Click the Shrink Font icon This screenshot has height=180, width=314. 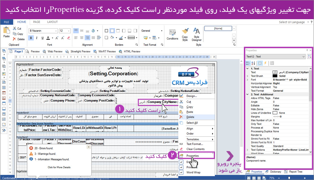[63, 38]
